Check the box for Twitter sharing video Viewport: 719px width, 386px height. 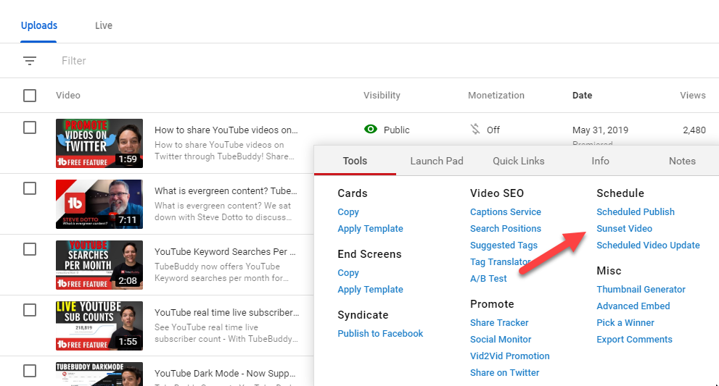(x=30, y=127)
